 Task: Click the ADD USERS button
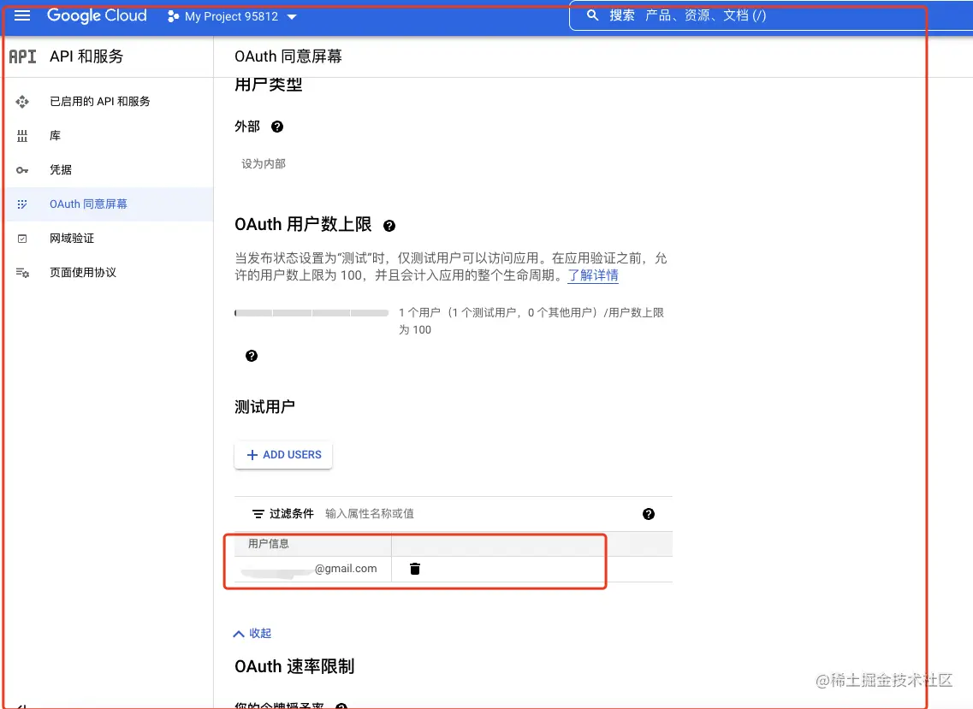(283, 455)
